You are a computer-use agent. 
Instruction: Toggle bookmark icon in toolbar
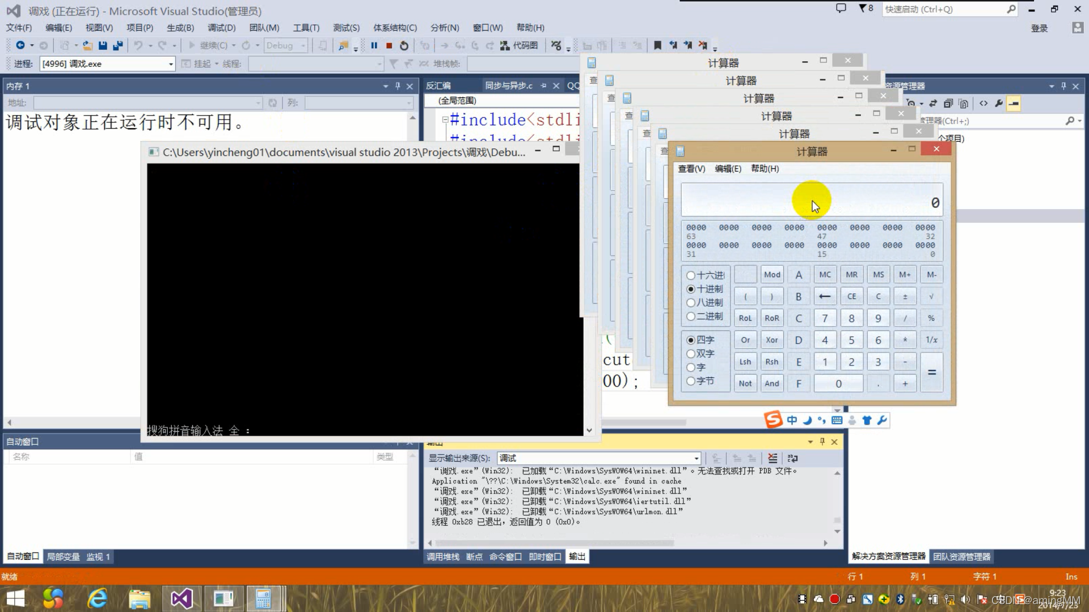(x=657, y=45)
